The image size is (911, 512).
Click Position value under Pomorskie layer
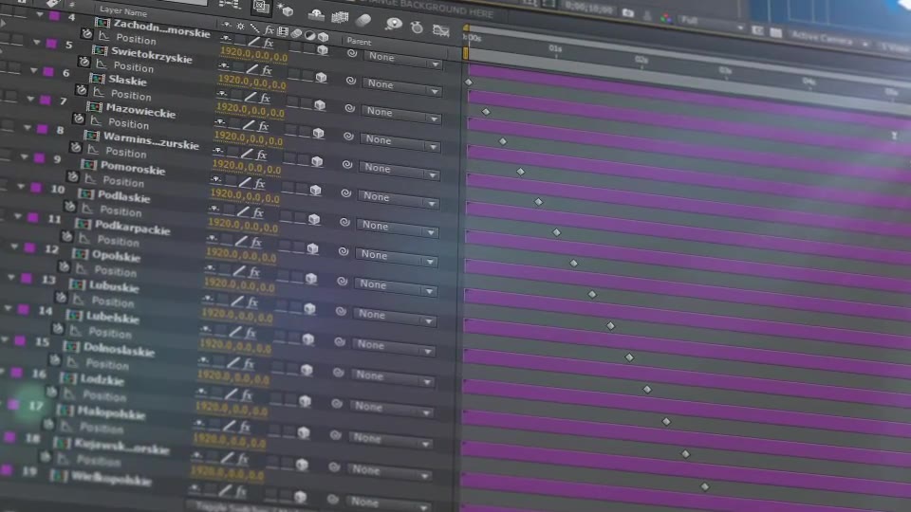point(245,198)
